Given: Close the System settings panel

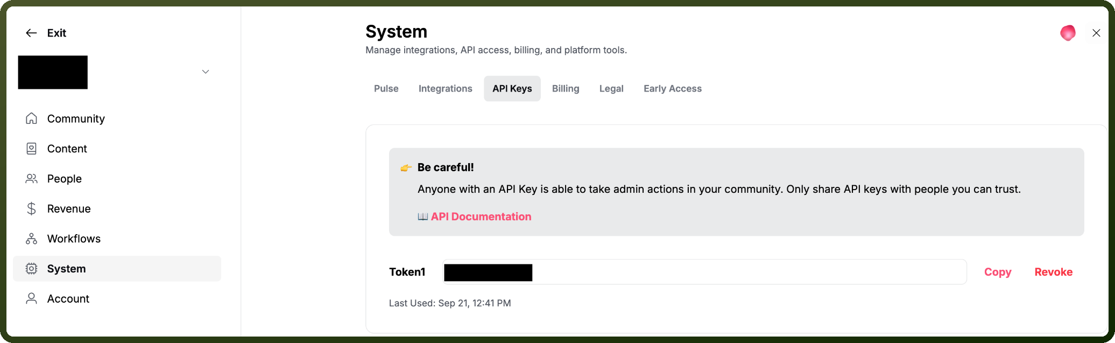Looking at the screenshot, I should pyautogui.click(x=1096, y=33).
